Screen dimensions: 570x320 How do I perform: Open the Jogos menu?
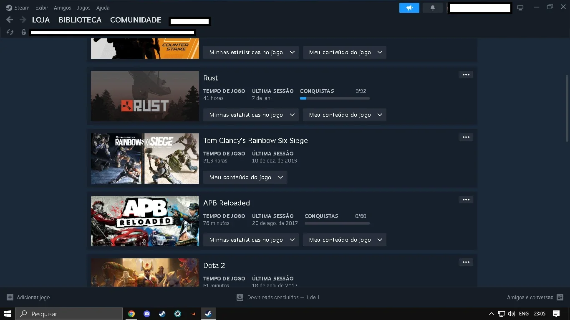click(83, 7)
